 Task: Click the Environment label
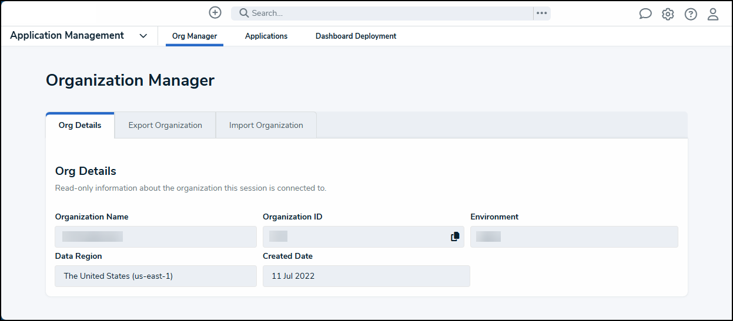pos(494,217)
